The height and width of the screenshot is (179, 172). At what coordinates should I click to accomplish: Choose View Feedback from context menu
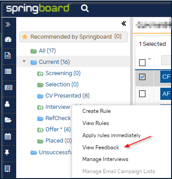coord(100,148)
